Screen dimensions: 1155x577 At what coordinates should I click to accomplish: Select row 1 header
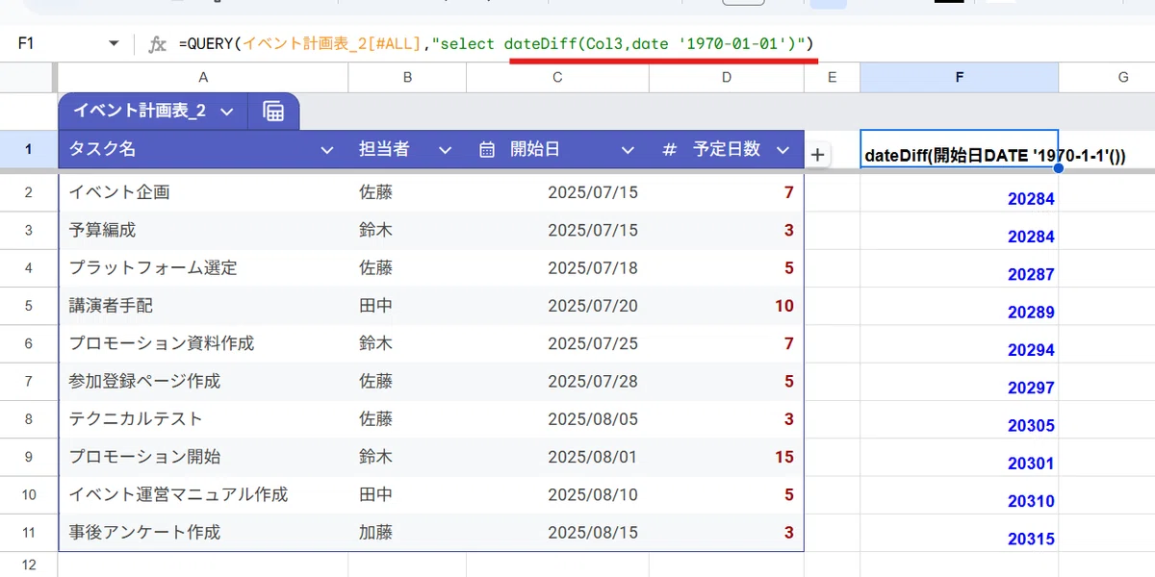pos(28,149)
